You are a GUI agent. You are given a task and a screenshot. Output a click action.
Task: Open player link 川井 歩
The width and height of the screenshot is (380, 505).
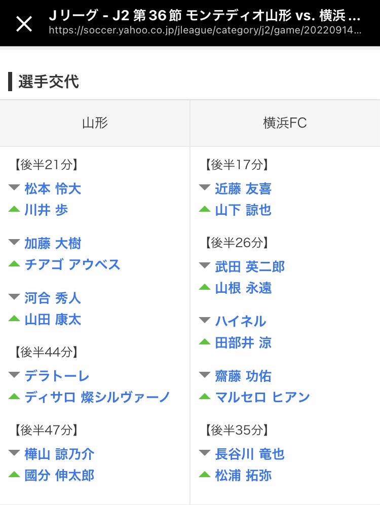tap(46, 210)
